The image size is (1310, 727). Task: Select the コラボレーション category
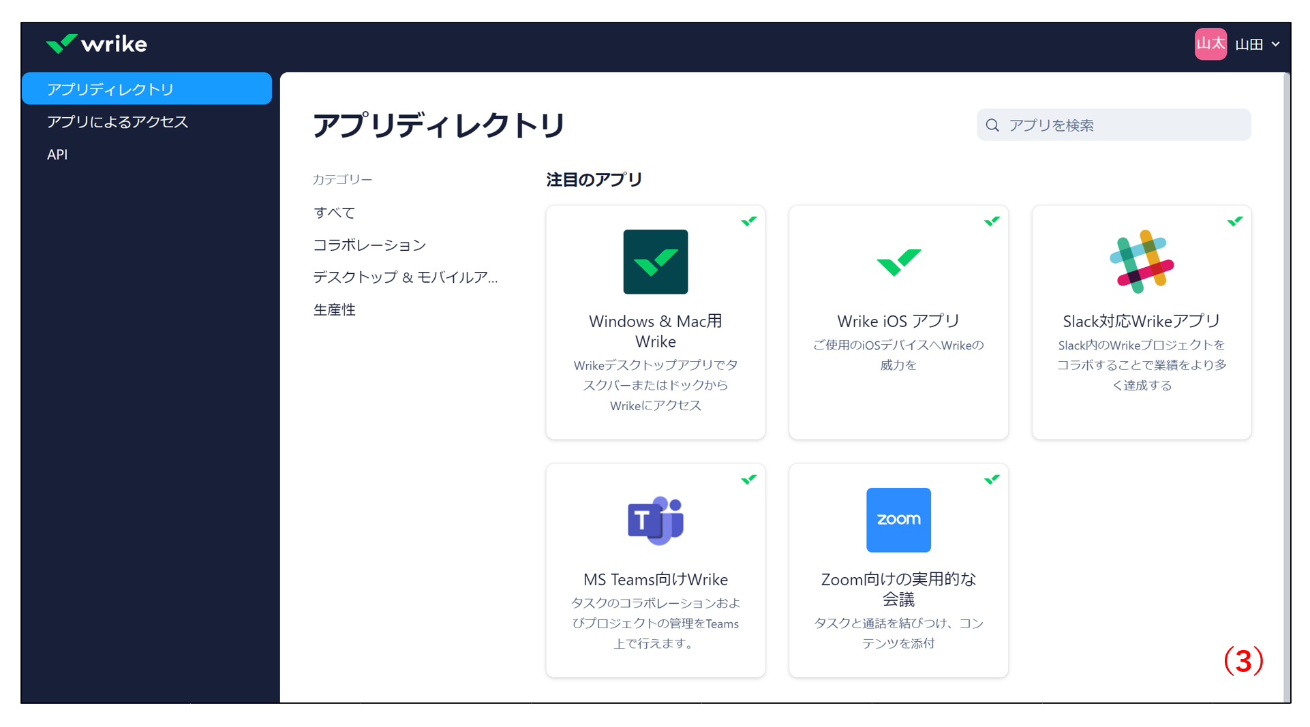pos(369,245)
